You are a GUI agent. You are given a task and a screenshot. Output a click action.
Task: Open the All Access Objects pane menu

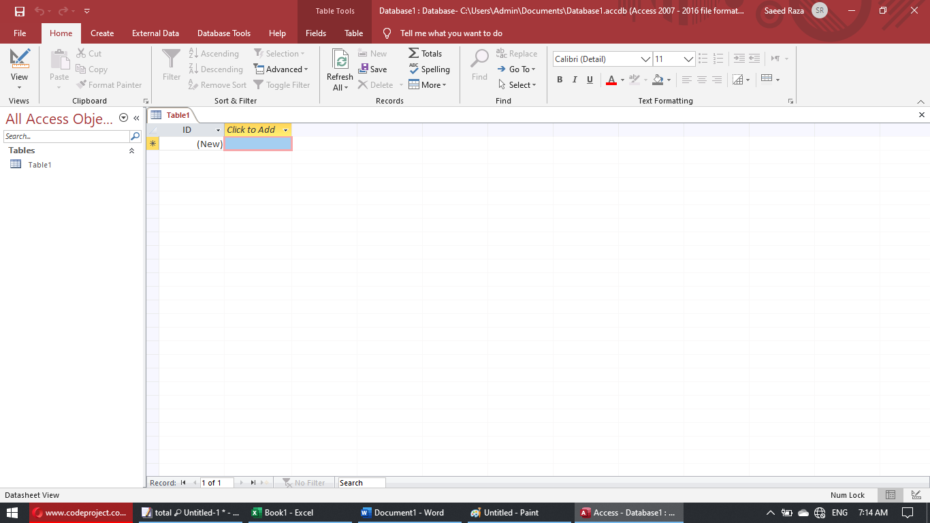point(123,118)
